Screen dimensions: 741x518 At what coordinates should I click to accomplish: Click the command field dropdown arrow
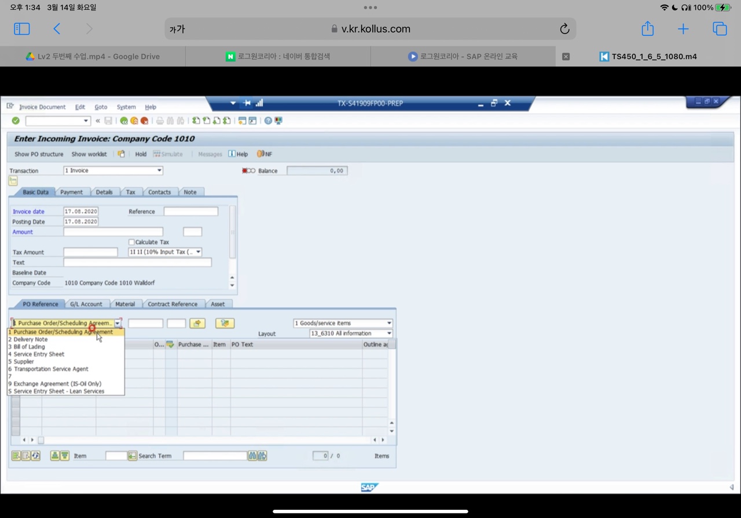click(x=86, y=120)
